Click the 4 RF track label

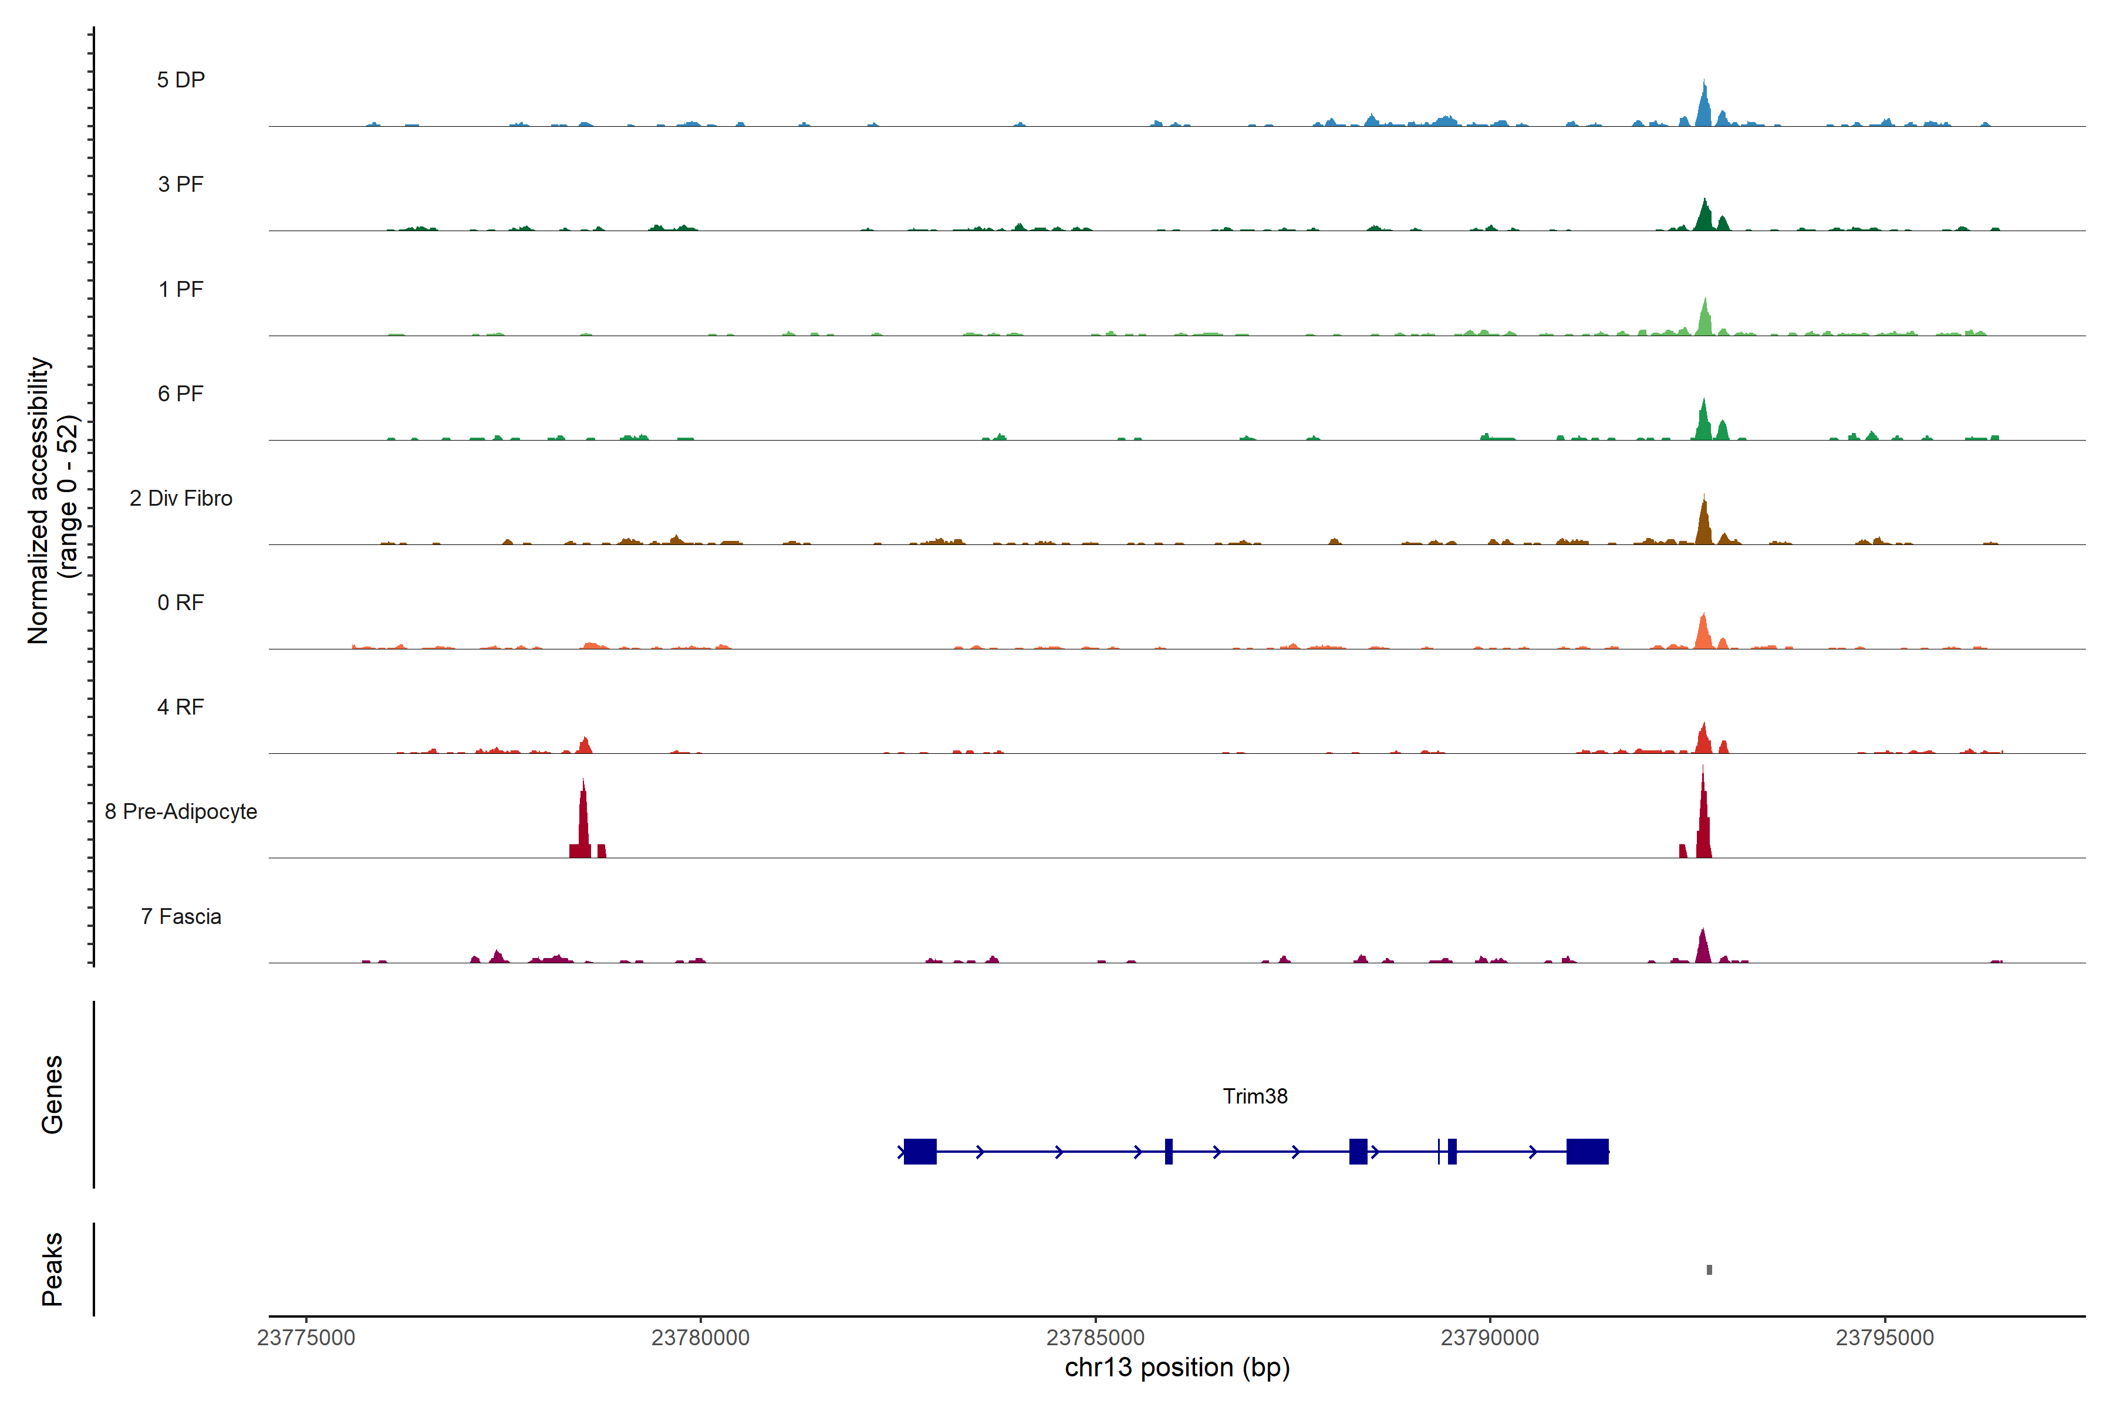point(181,707)
